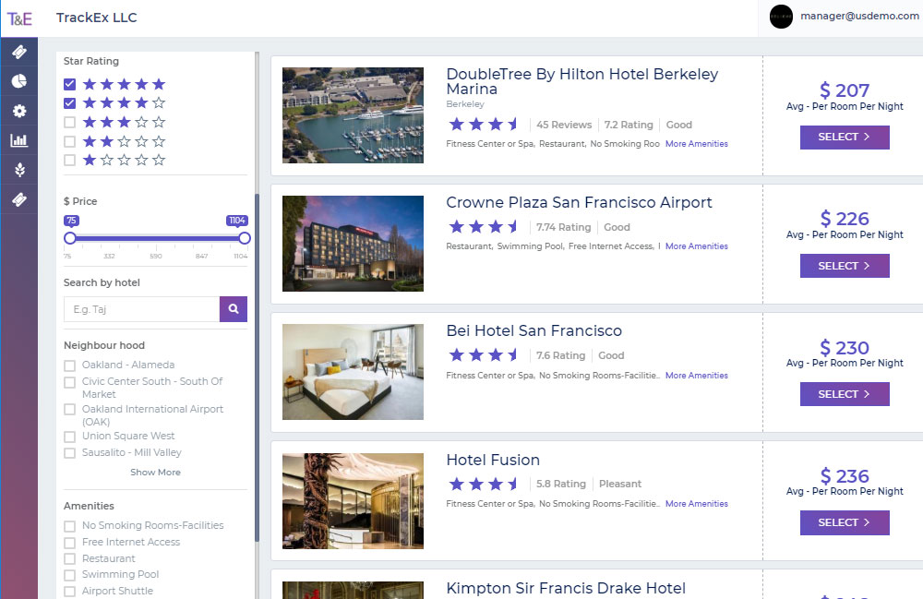Open the settings gear in sidebar

click(19, 111)
